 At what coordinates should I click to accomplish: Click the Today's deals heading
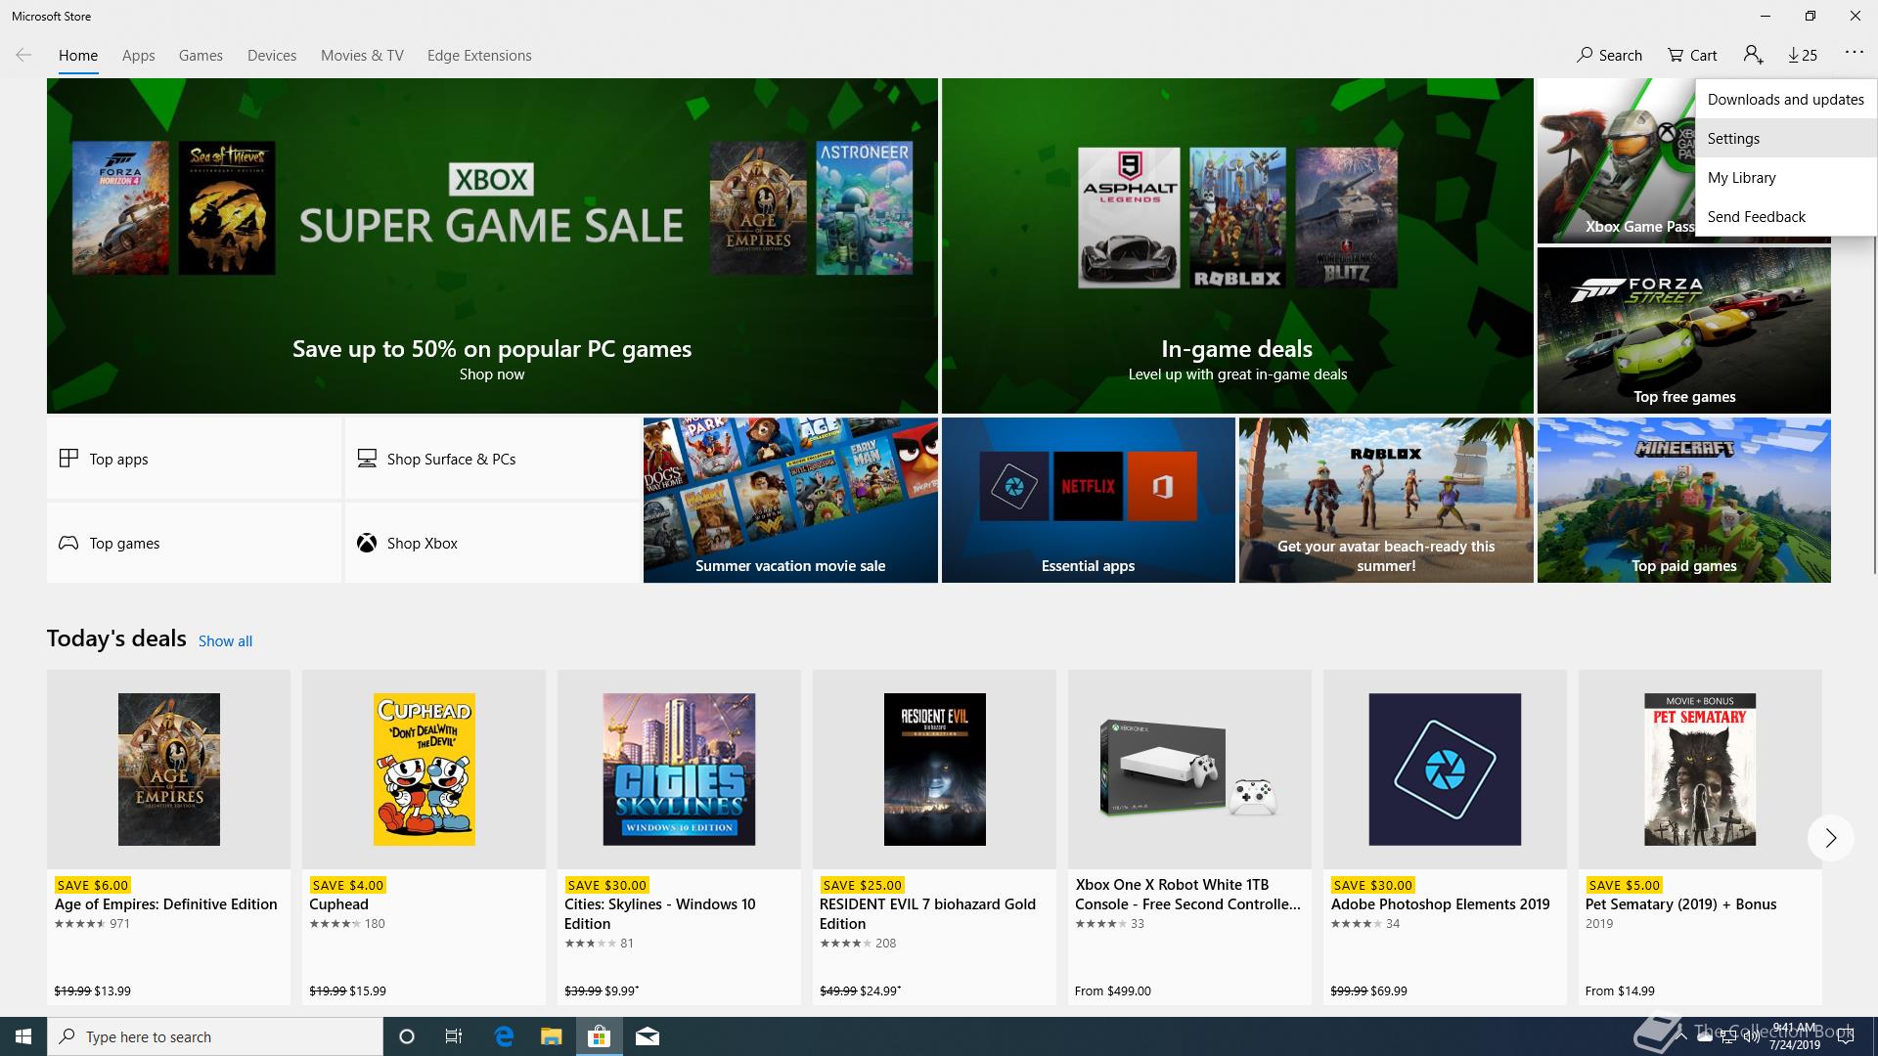(x=116, y=638)
